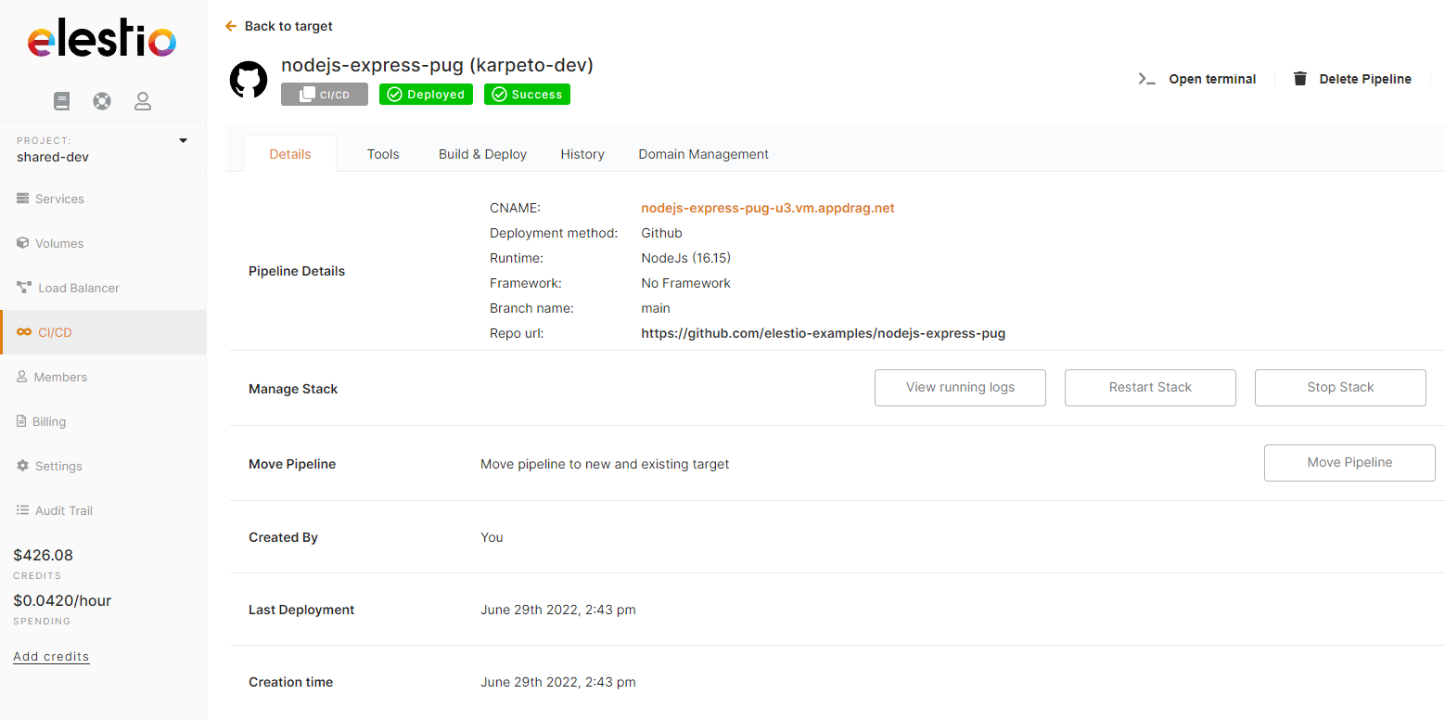Screen dimensions: 1445x720
Task: Click the trash can delete icon
Action: (x=1300, y=79)
